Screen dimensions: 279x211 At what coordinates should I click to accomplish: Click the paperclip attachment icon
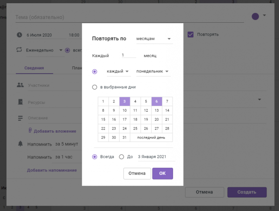click(x=30, y=131)
